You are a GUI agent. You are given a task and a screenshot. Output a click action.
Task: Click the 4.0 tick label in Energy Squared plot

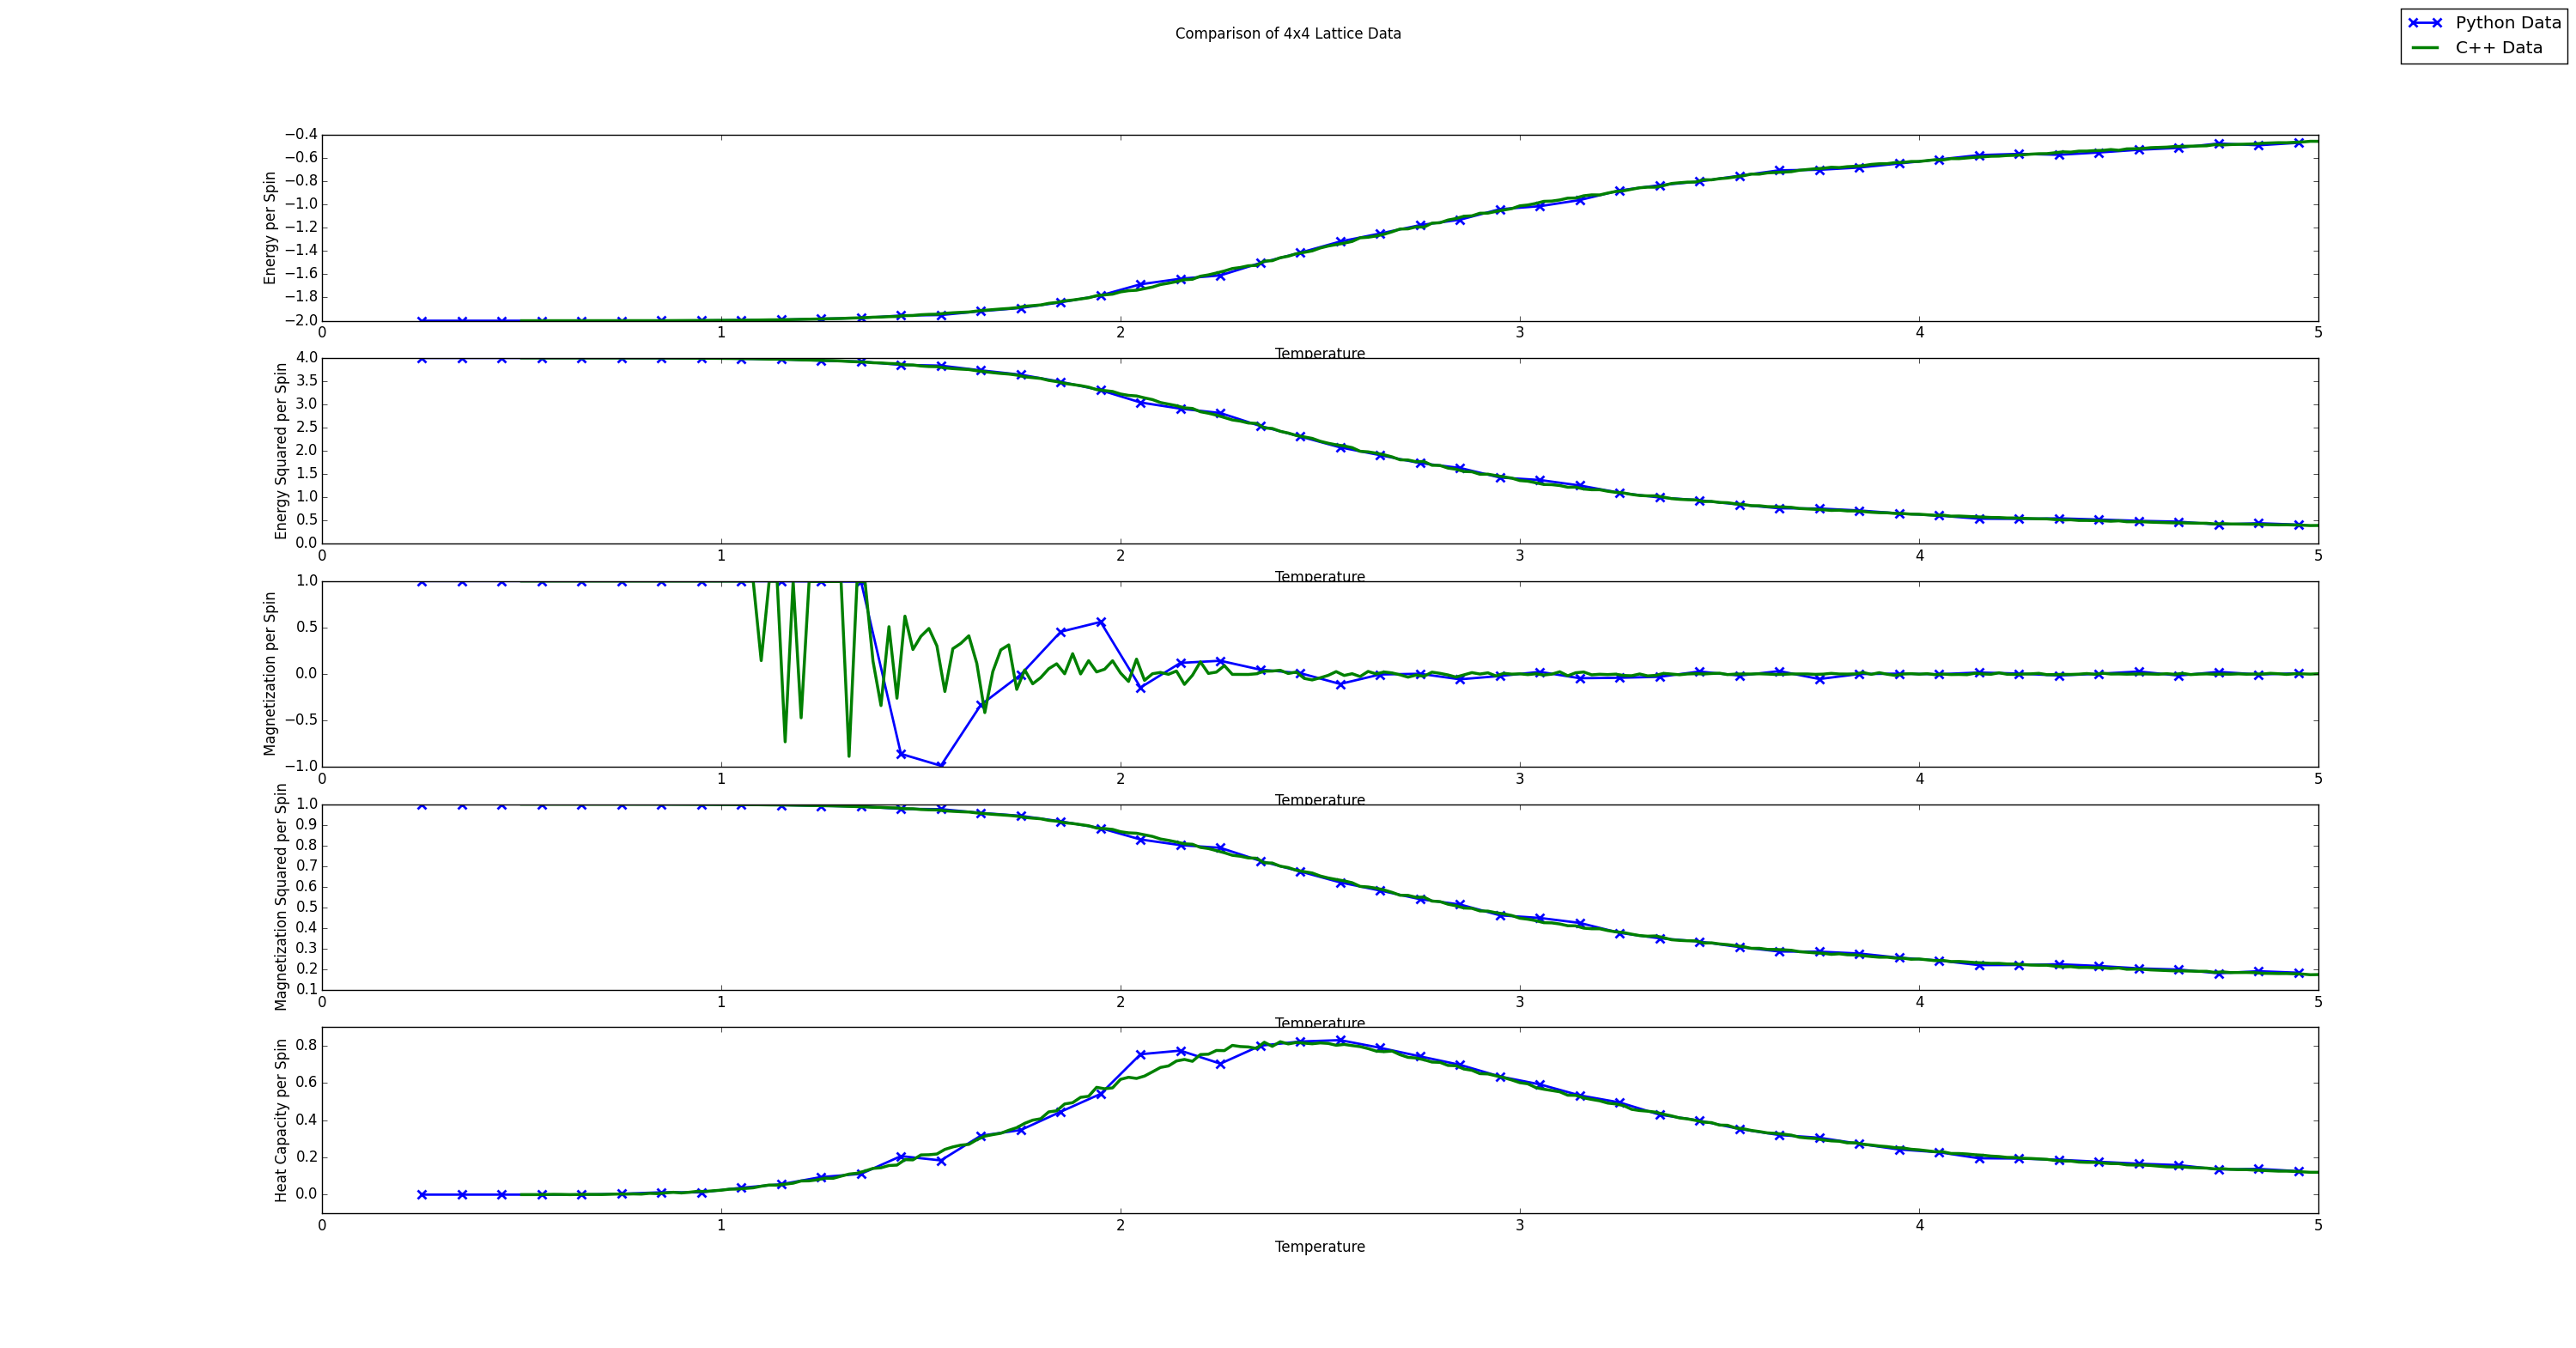coord(307,358)
